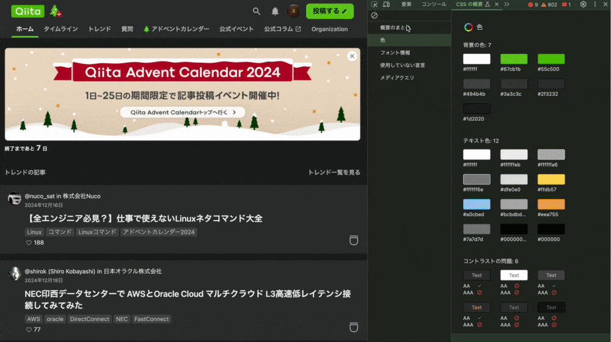This screenshot has width=611, height=342.
Task: Click the white contrast issue Text sample
Action: click(514, 275)
